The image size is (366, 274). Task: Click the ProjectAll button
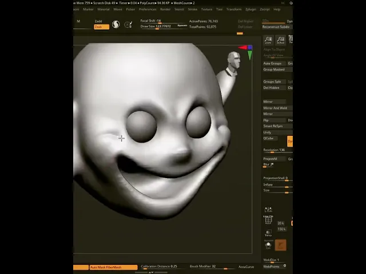[274, 159]
